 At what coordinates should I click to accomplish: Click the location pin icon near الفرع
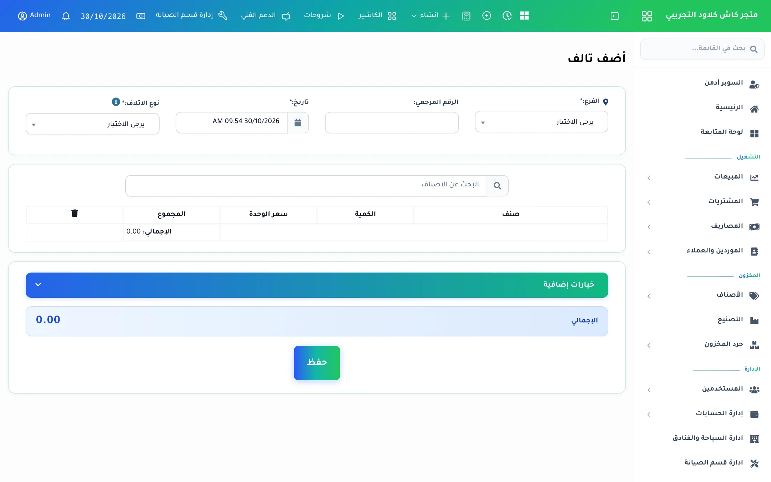coord(605,102)
